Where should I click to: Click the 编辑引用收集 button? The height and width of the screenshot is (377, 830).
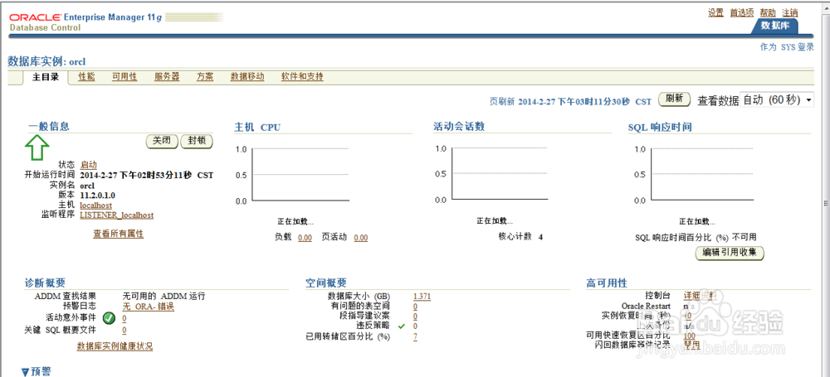(x=730, y=253)
